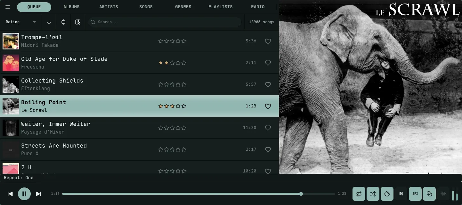Skip to the next track
The width and height of the screenshot is (462, 205).
coord(38,194)
